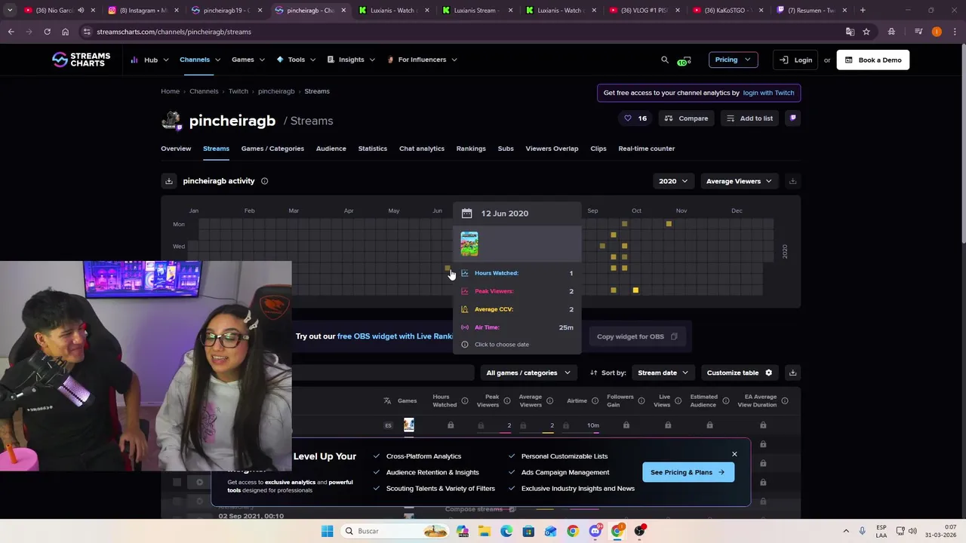Screen dimensions: 966x543
Task: Open info icon for Hours Watched column
Action: pos(465,400)
